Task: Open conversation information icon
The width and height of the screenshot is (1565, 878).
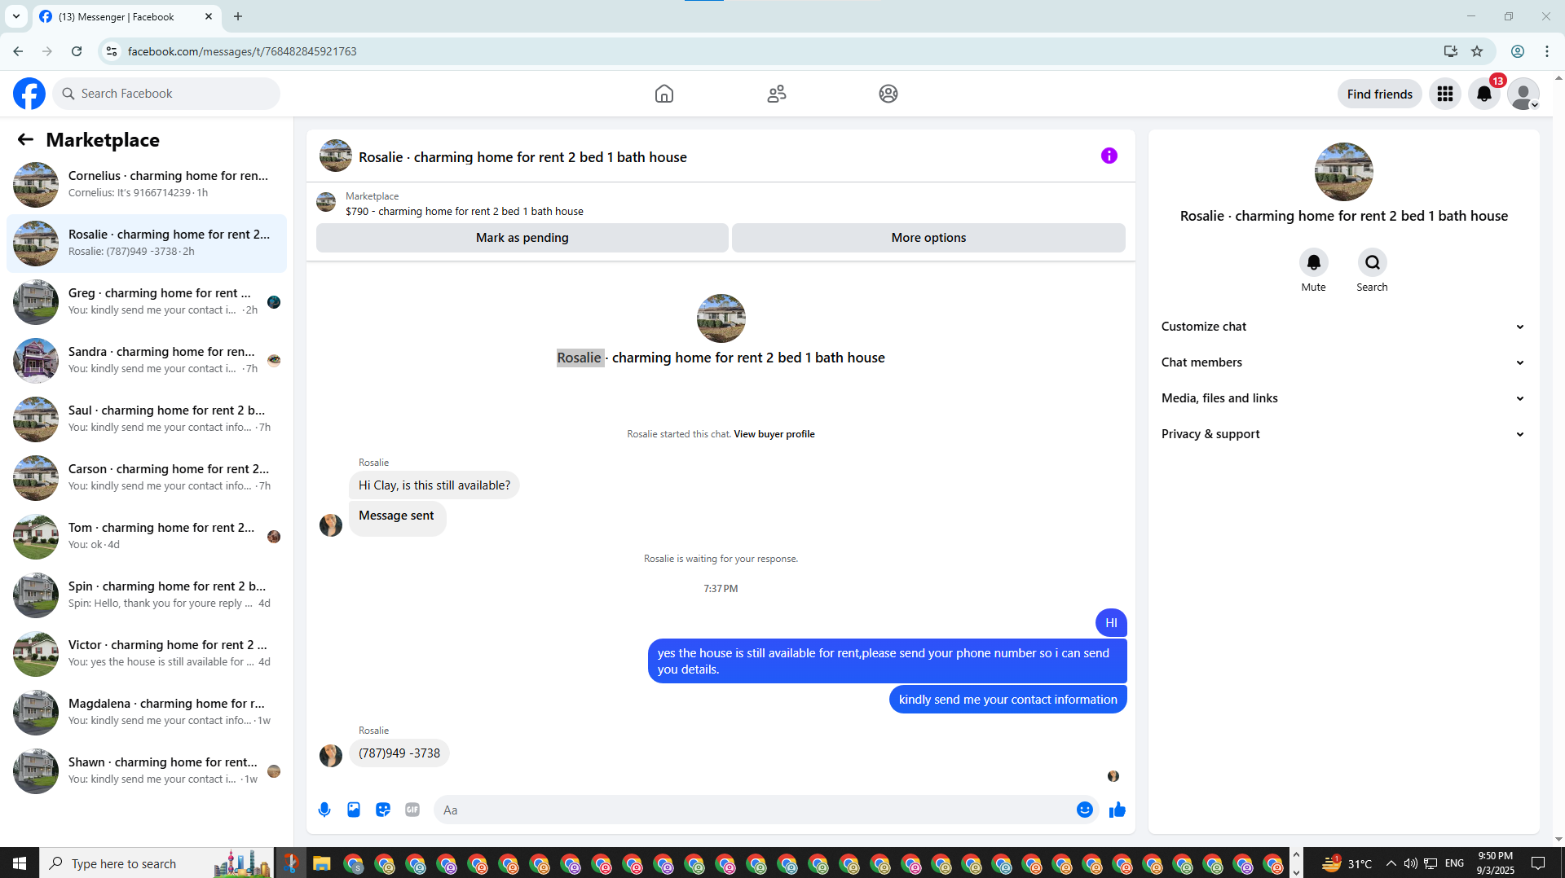Action: point(1109,156)
